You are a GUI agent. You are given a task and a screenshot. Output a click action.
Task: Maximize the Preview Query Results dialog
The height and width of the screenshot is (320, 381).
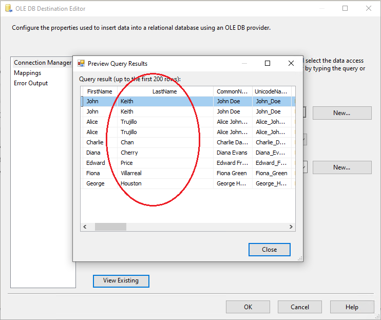pos(267,63)
